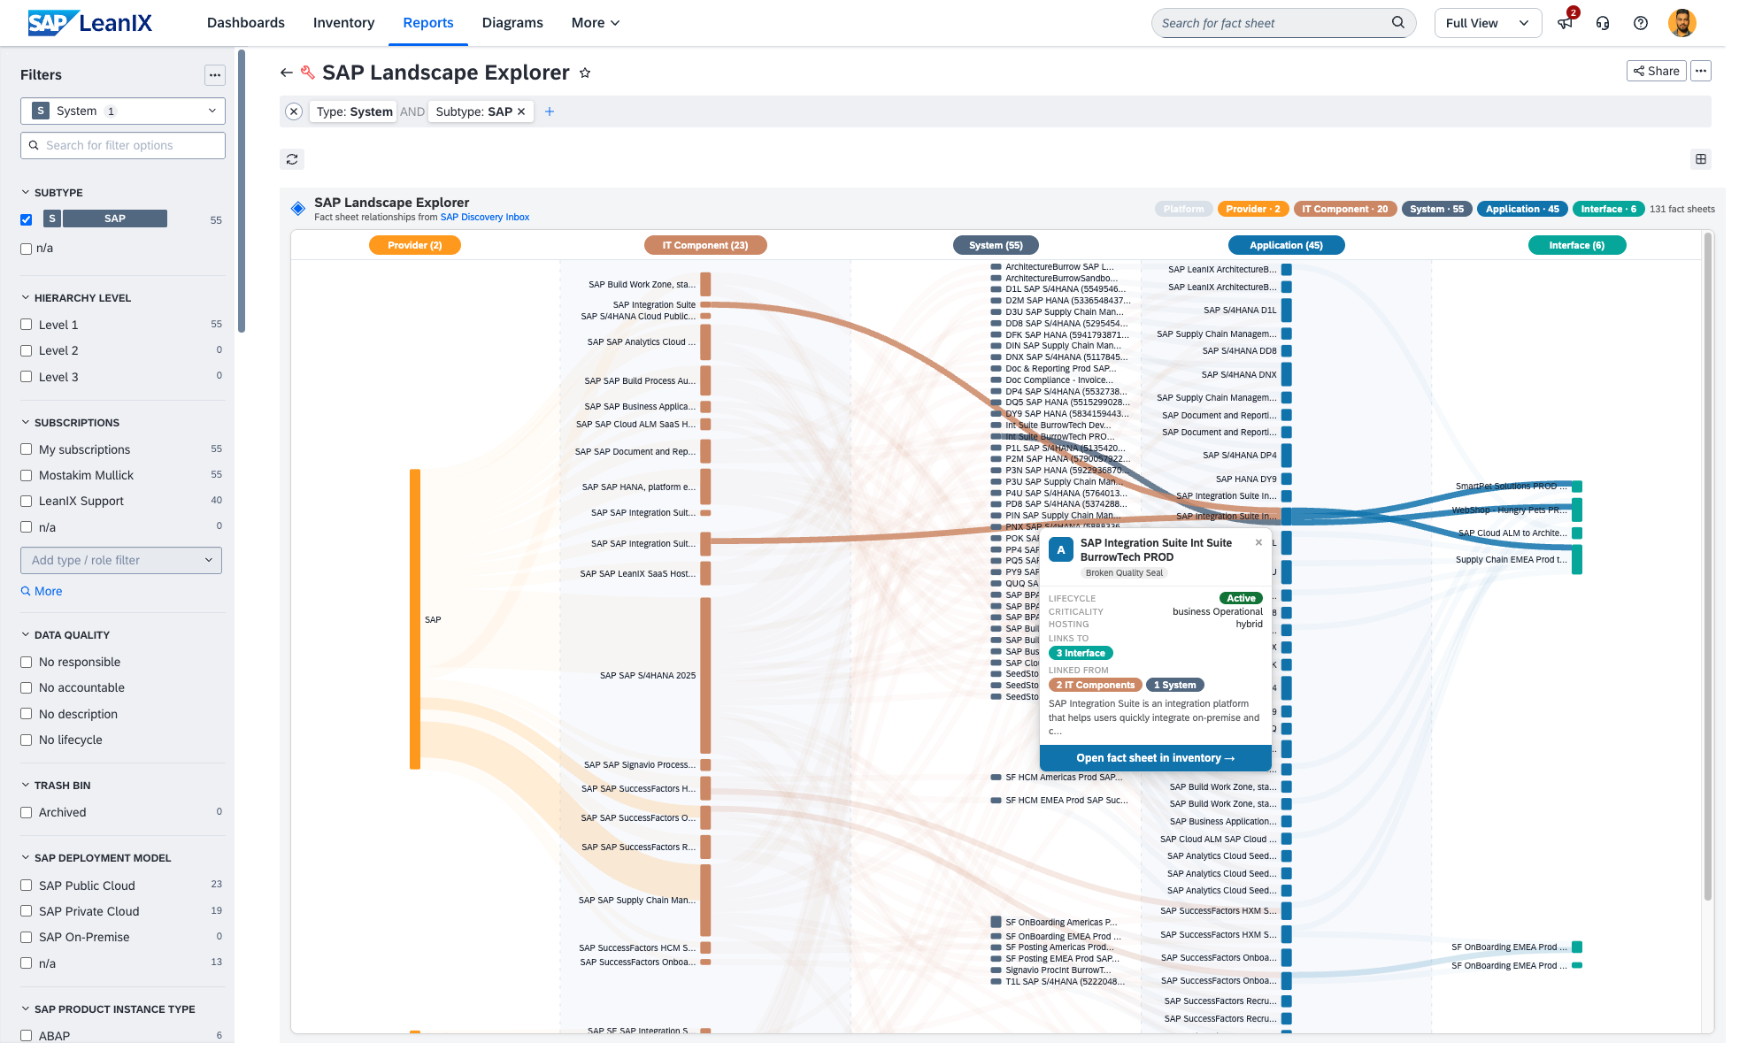
Task: Click the Search for filter options field
Action: (123, 145)
